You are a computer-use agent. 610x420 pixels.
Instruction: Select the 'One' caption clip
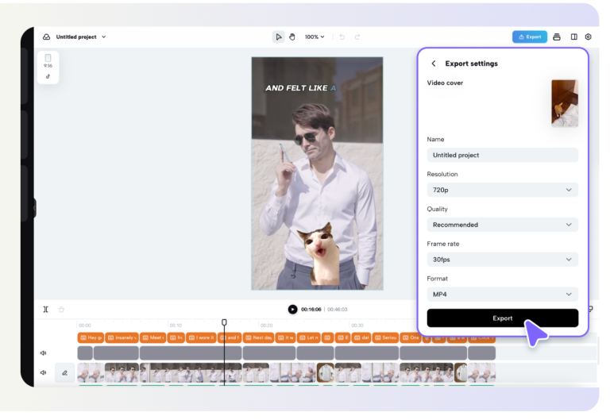pyautogui.click(x=411, y=337)
